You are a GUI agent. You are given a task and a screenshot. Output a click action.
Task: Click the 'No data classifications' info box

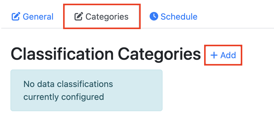point(87,90)
